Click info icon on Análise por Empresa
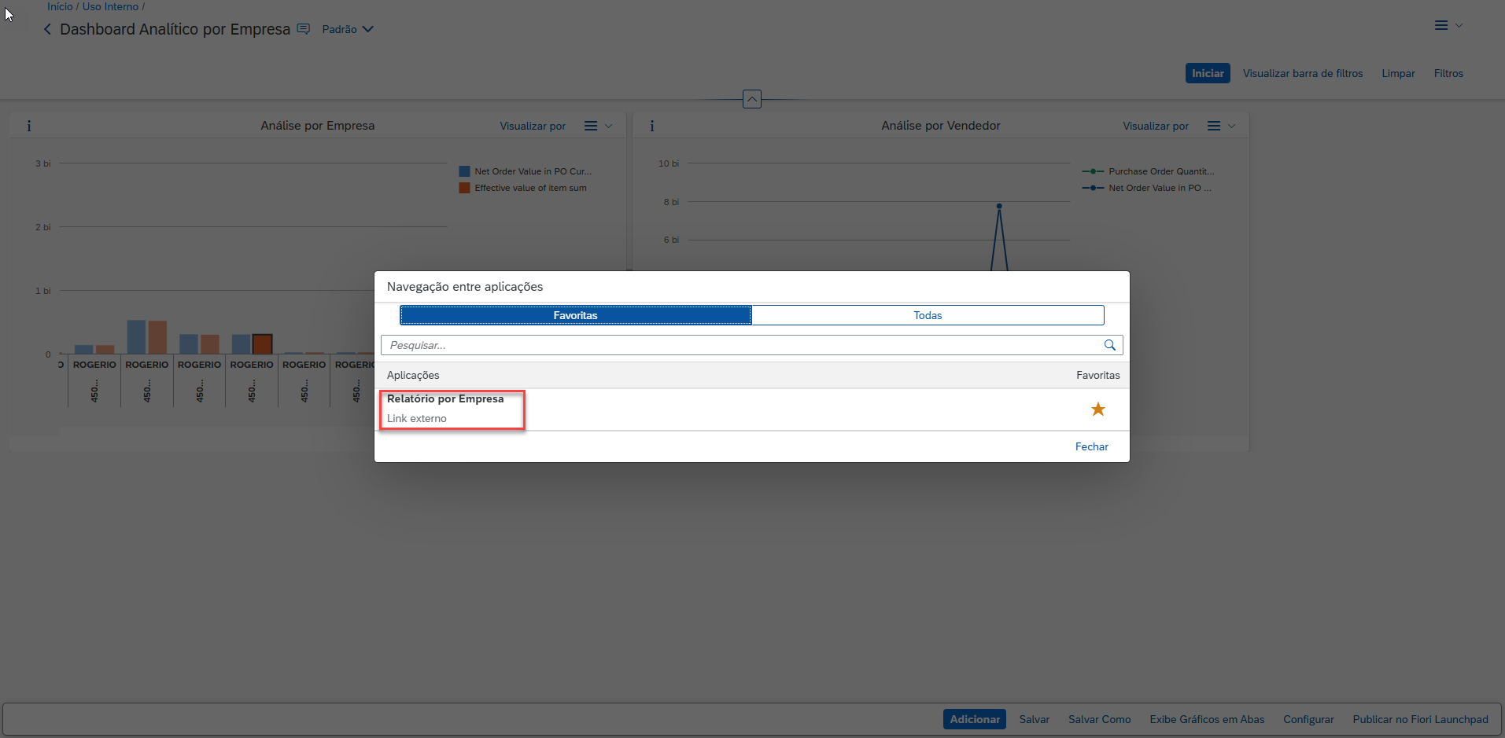 29,126
